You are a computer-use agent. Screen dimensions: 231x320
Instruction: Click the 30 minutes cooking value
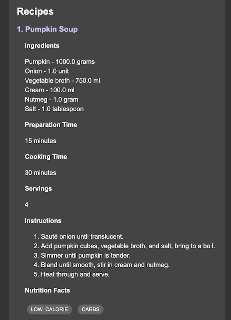(41, 173)
